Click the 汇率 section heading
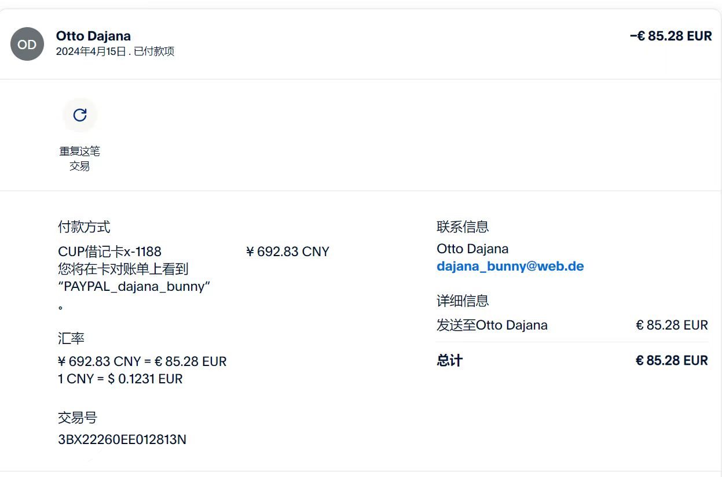The width and height of the screenshot is (722, 477). click(x=71, y=338)
